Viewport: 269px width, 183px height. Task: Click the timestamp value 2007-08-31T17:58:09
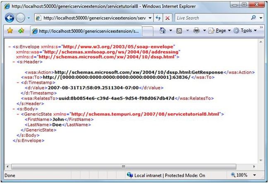tap(93, 88)
